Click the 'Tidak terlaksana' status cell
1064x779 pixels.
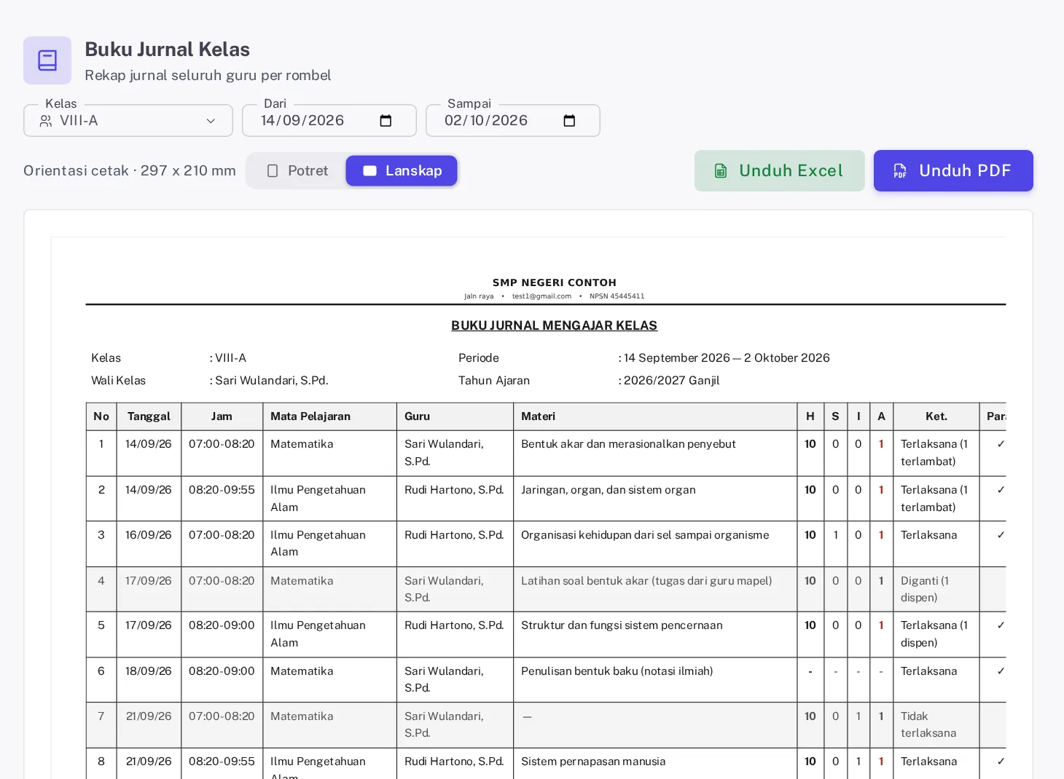click(x=936, y=724)
